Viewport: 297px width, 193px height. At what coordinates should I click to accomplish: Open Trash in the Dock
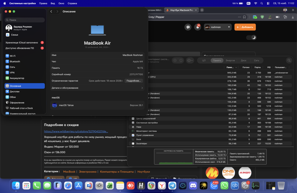[281, 186]
